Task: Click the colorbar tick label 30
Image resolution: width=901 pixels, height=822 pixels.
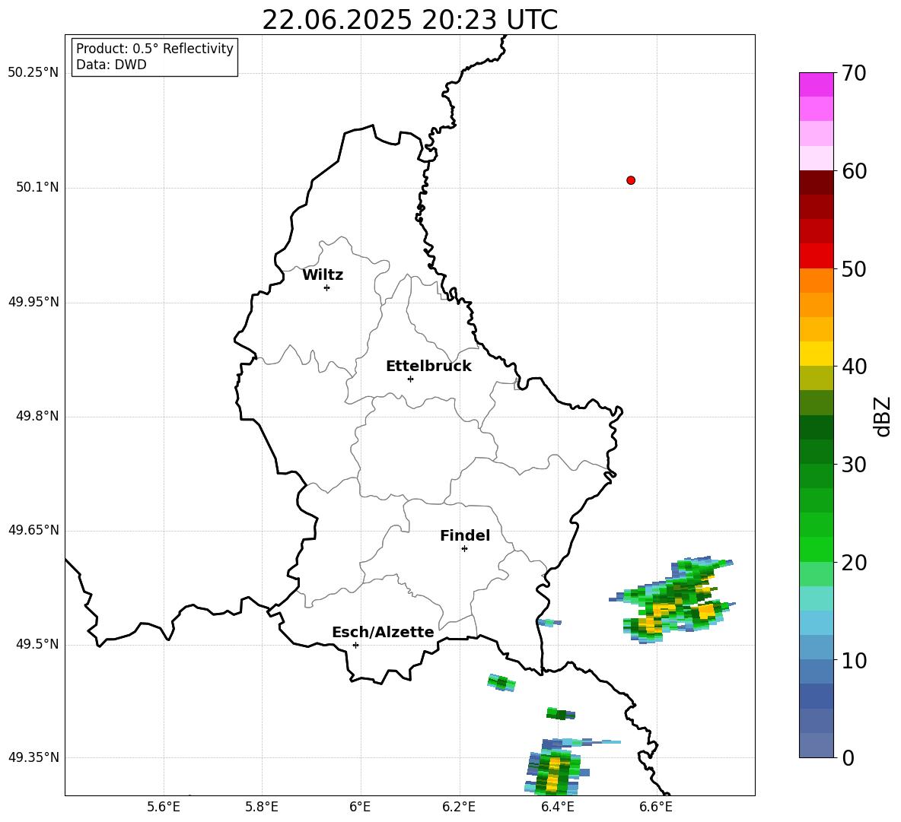Action: (854, 464)
